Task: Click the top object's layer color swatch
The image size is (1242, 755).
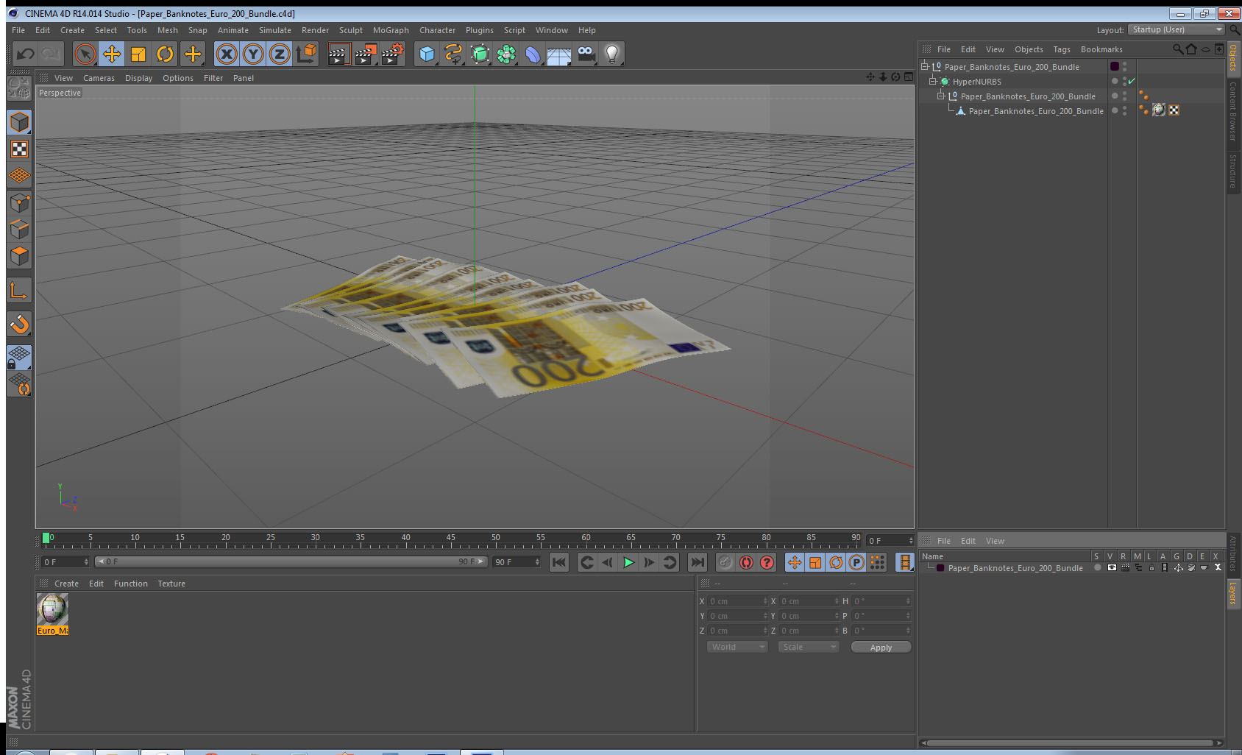Action: (x=1115, y=66)
